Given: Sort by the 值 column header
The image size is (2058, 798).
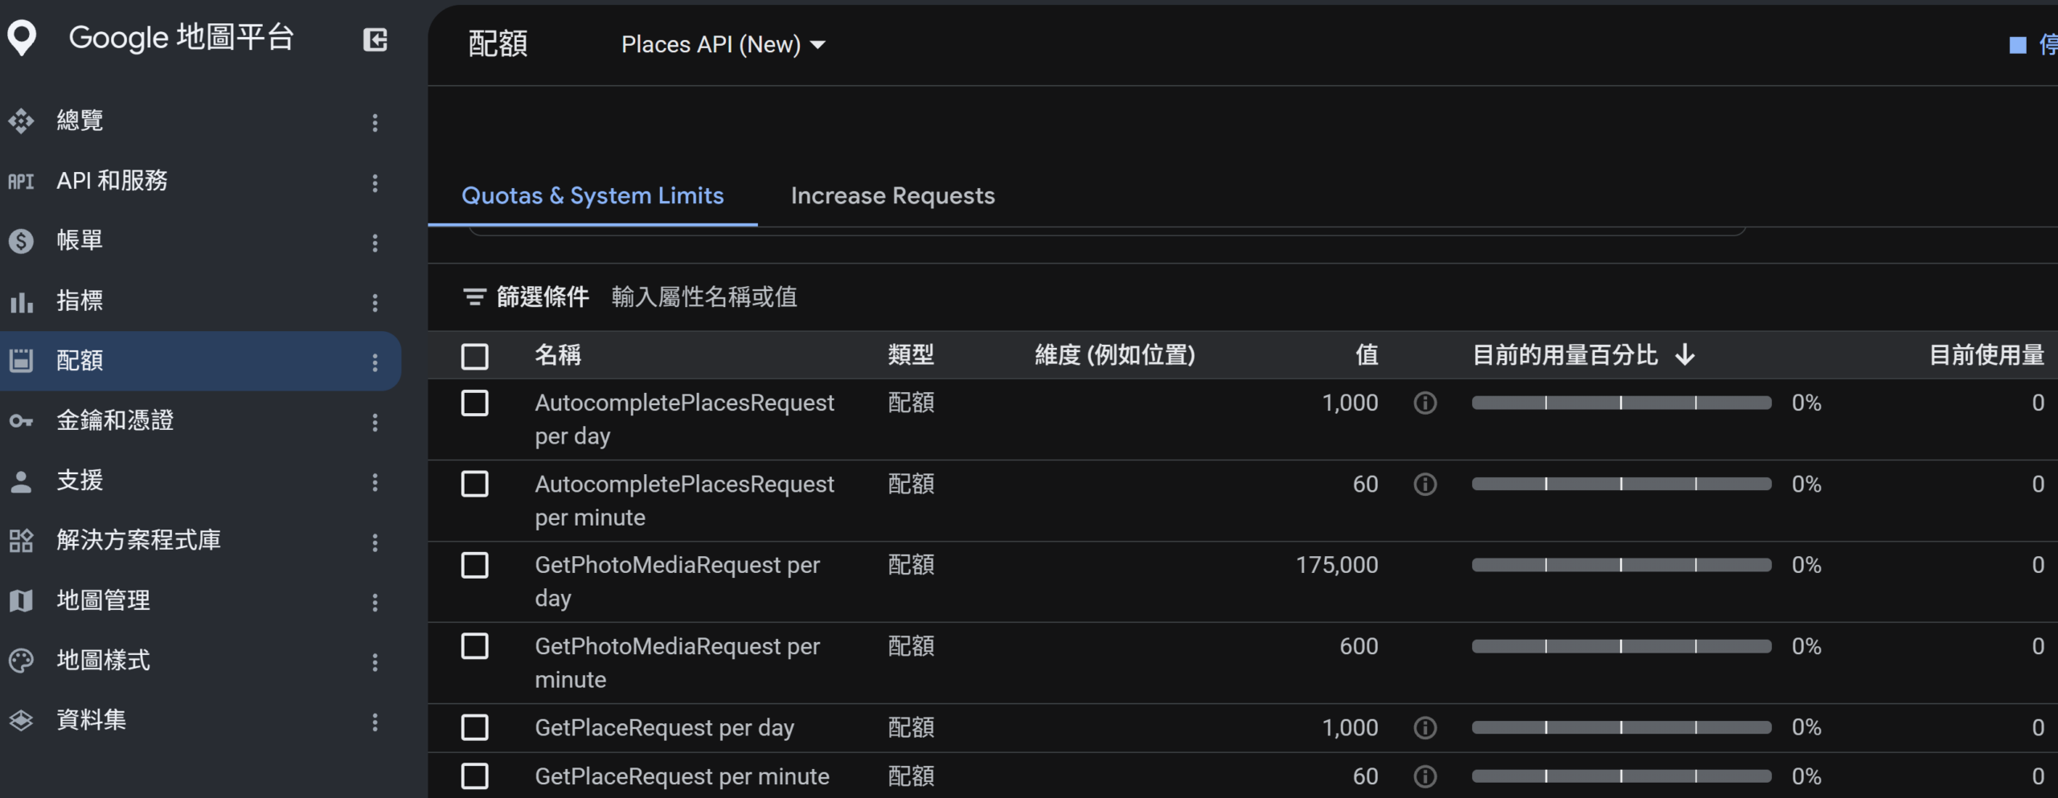Looking at the screenshot, I should pos(1367,354).
